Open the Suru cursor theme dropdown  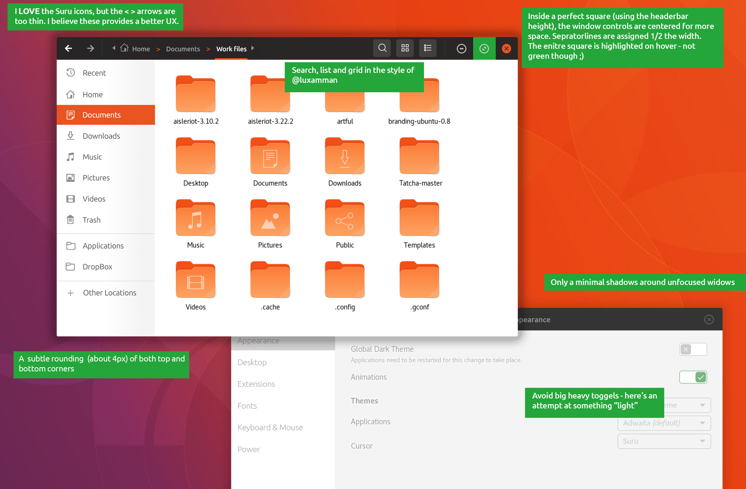[664, 441]
